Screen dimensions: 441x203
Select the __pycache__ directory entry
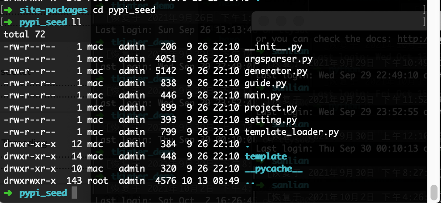point(274,169)
